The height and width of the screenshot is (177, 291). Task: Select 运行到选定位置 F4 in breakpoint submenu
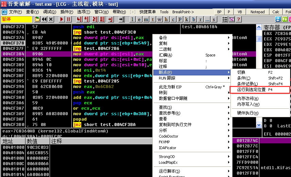(260, 90)
